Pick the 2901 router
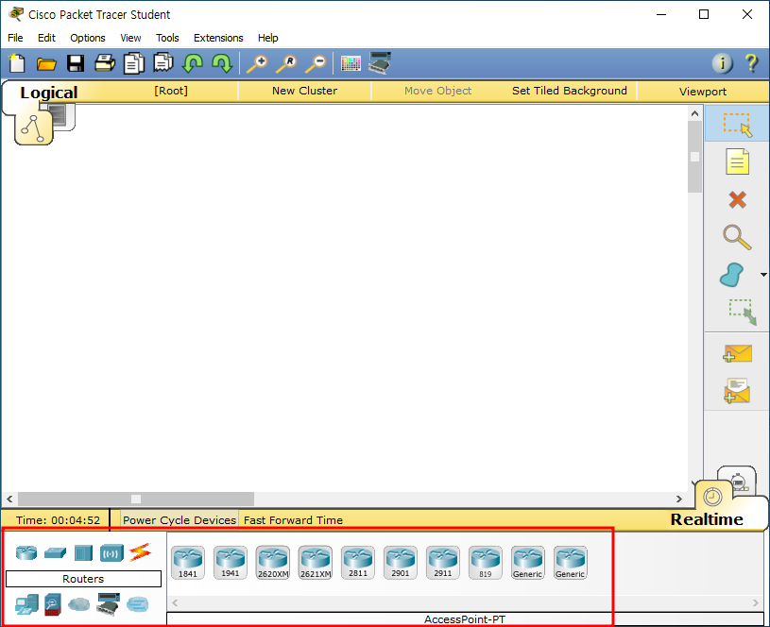 [x=401, y=563]
